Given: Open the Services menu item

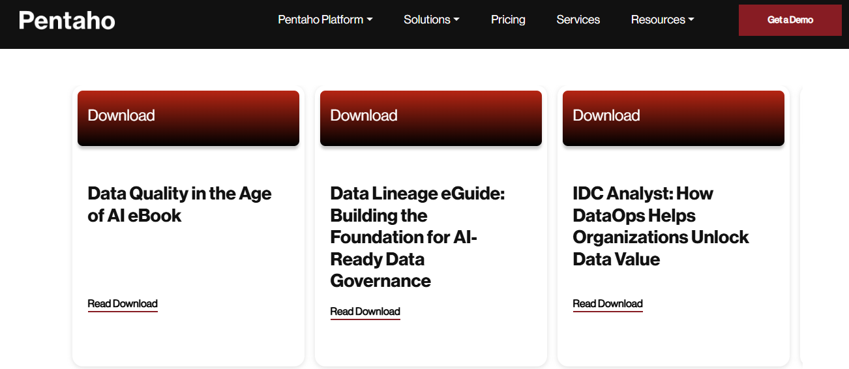Looking at the screenshot, I should pos(578,20).
